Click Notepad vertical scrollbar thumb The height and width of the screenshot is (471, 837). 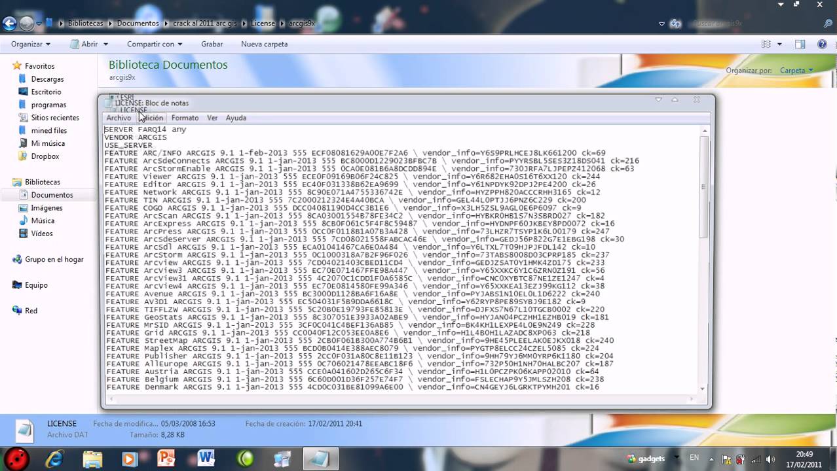click(704, 187)
